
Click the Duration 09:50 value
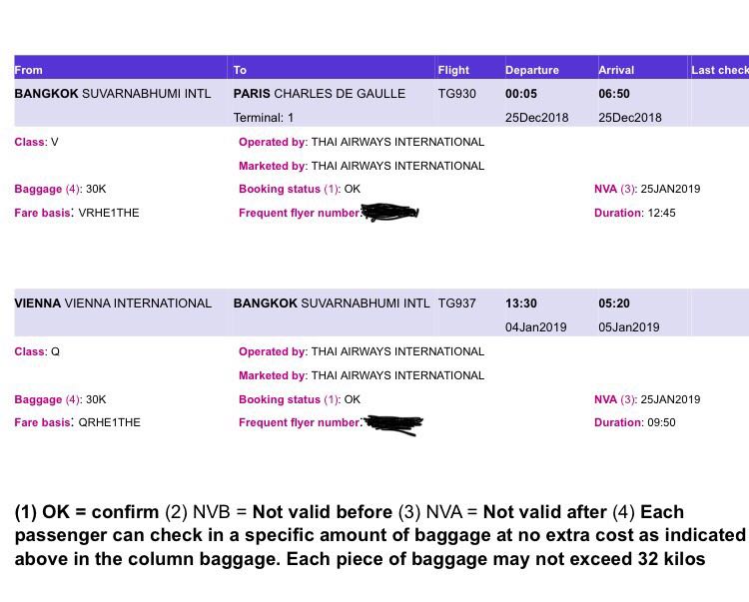[x=661, y=422]
